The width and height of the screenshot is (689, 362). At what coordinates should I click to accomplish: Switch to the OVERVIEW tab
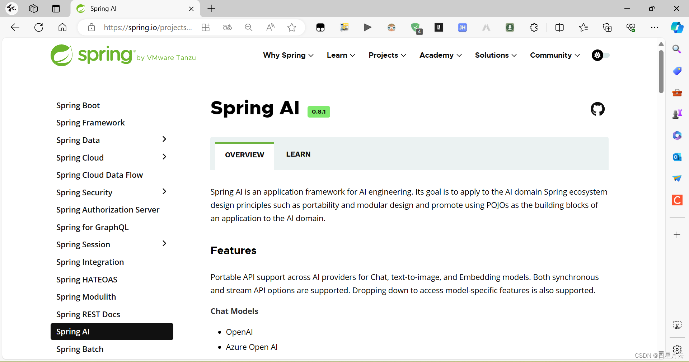[245, 155]
